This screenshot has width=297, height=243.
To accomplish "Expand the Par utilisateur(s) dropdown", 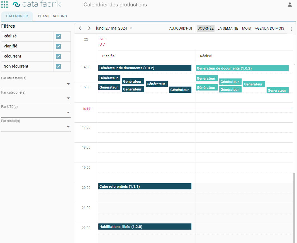I will (68, 84).
